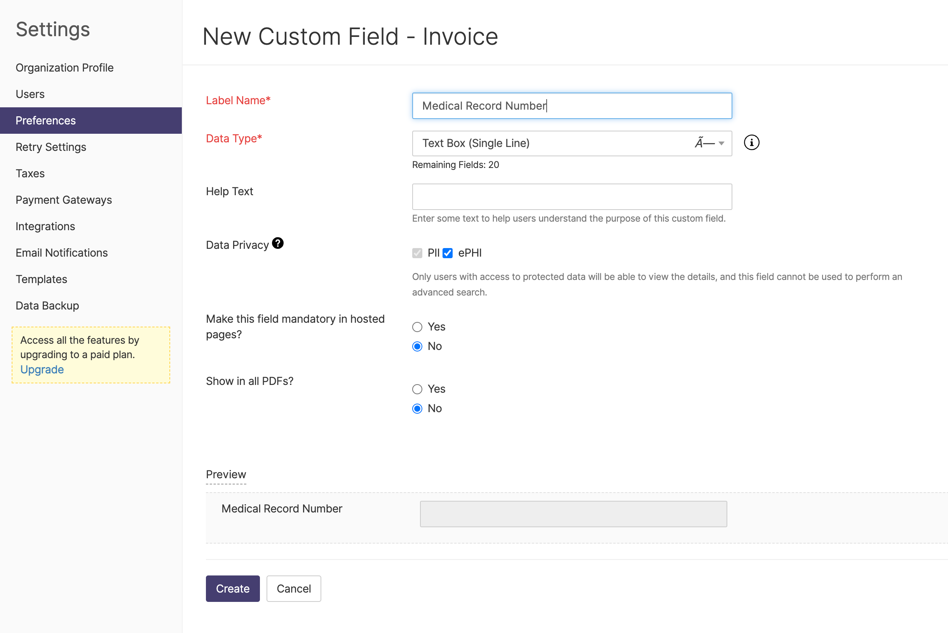Cancel the new custom field

click(x=293, y=588)
